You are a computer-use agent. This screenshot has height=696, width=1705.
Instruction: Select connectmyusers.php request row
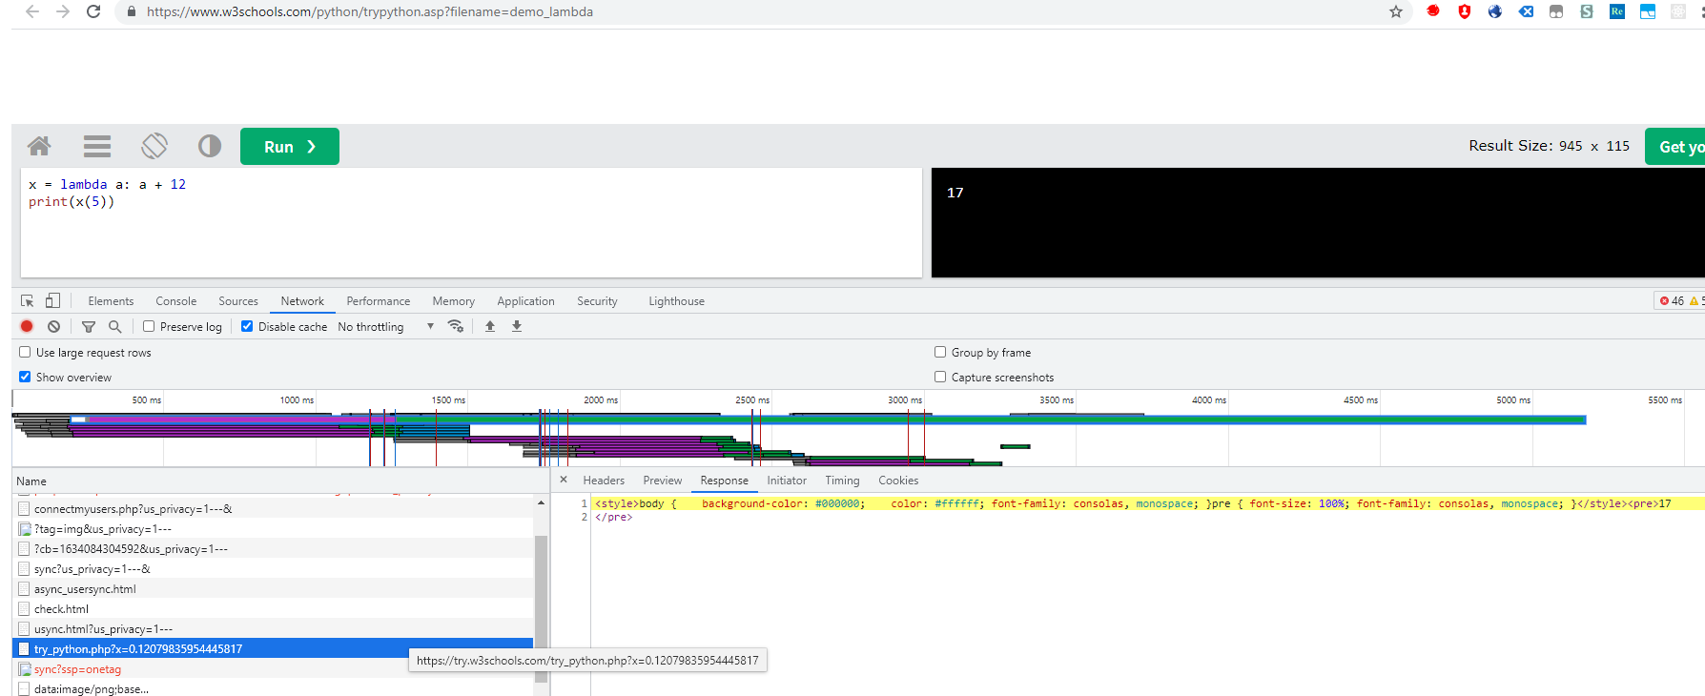pyautogui.click(x=273, y=508)
